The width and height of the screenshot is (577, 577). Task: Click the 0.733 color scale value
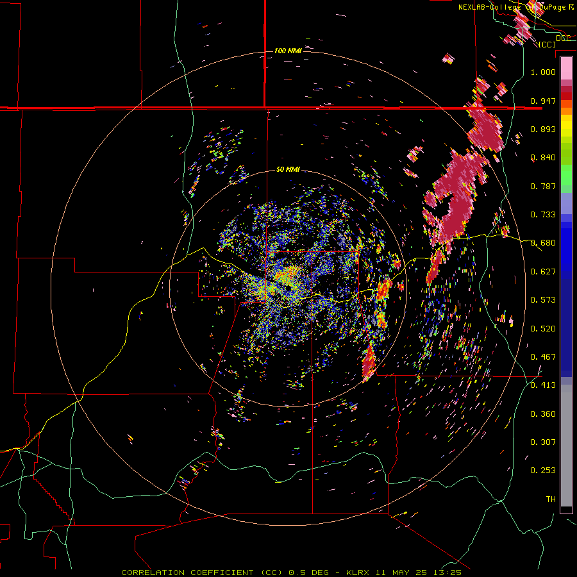point(543,215)
